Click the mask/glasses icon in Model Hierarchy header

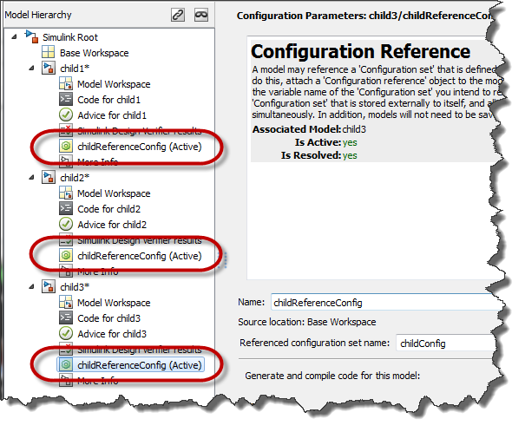pos(201,15)
